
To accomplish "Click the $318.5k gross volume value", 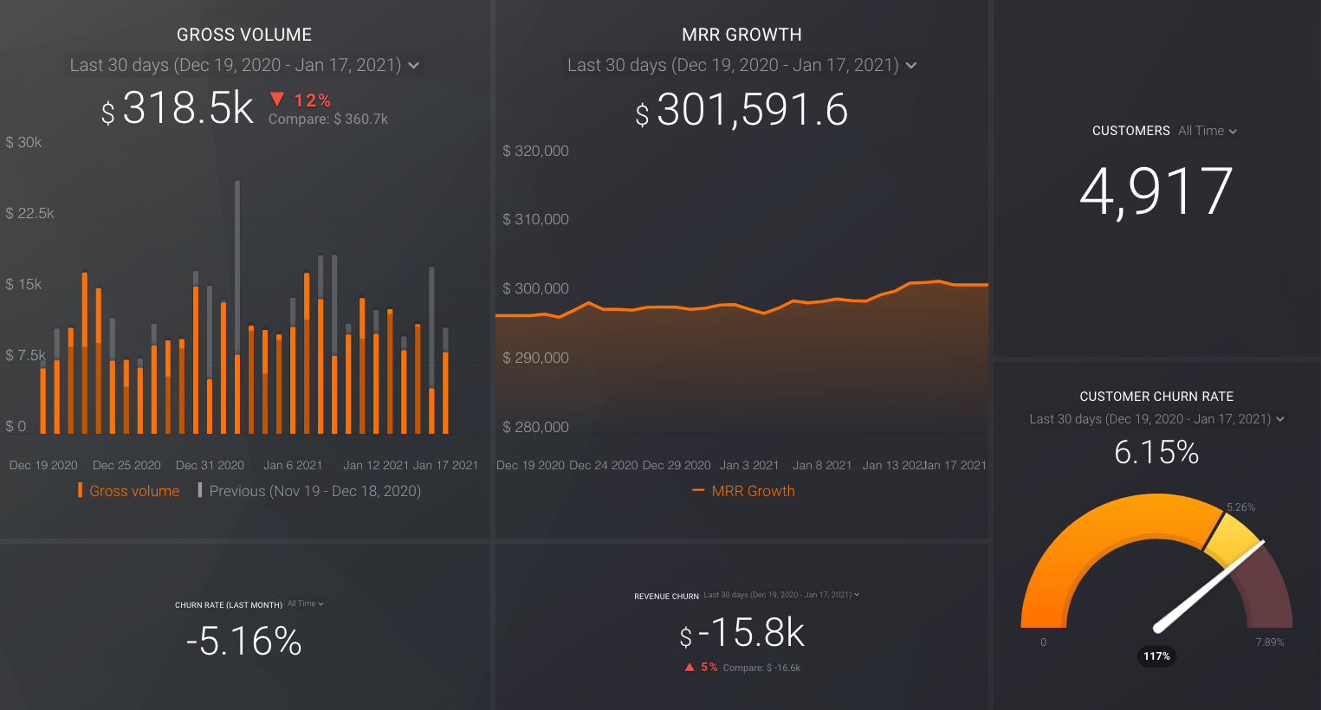I will click(x=178, y=109).
